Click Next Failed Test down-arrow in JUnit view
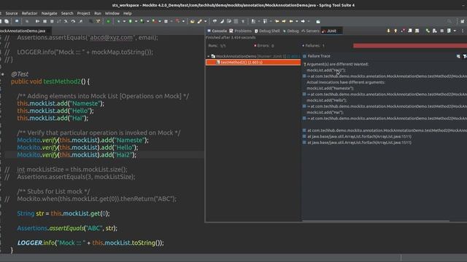467x262 pixels. (x=388, y=31)
